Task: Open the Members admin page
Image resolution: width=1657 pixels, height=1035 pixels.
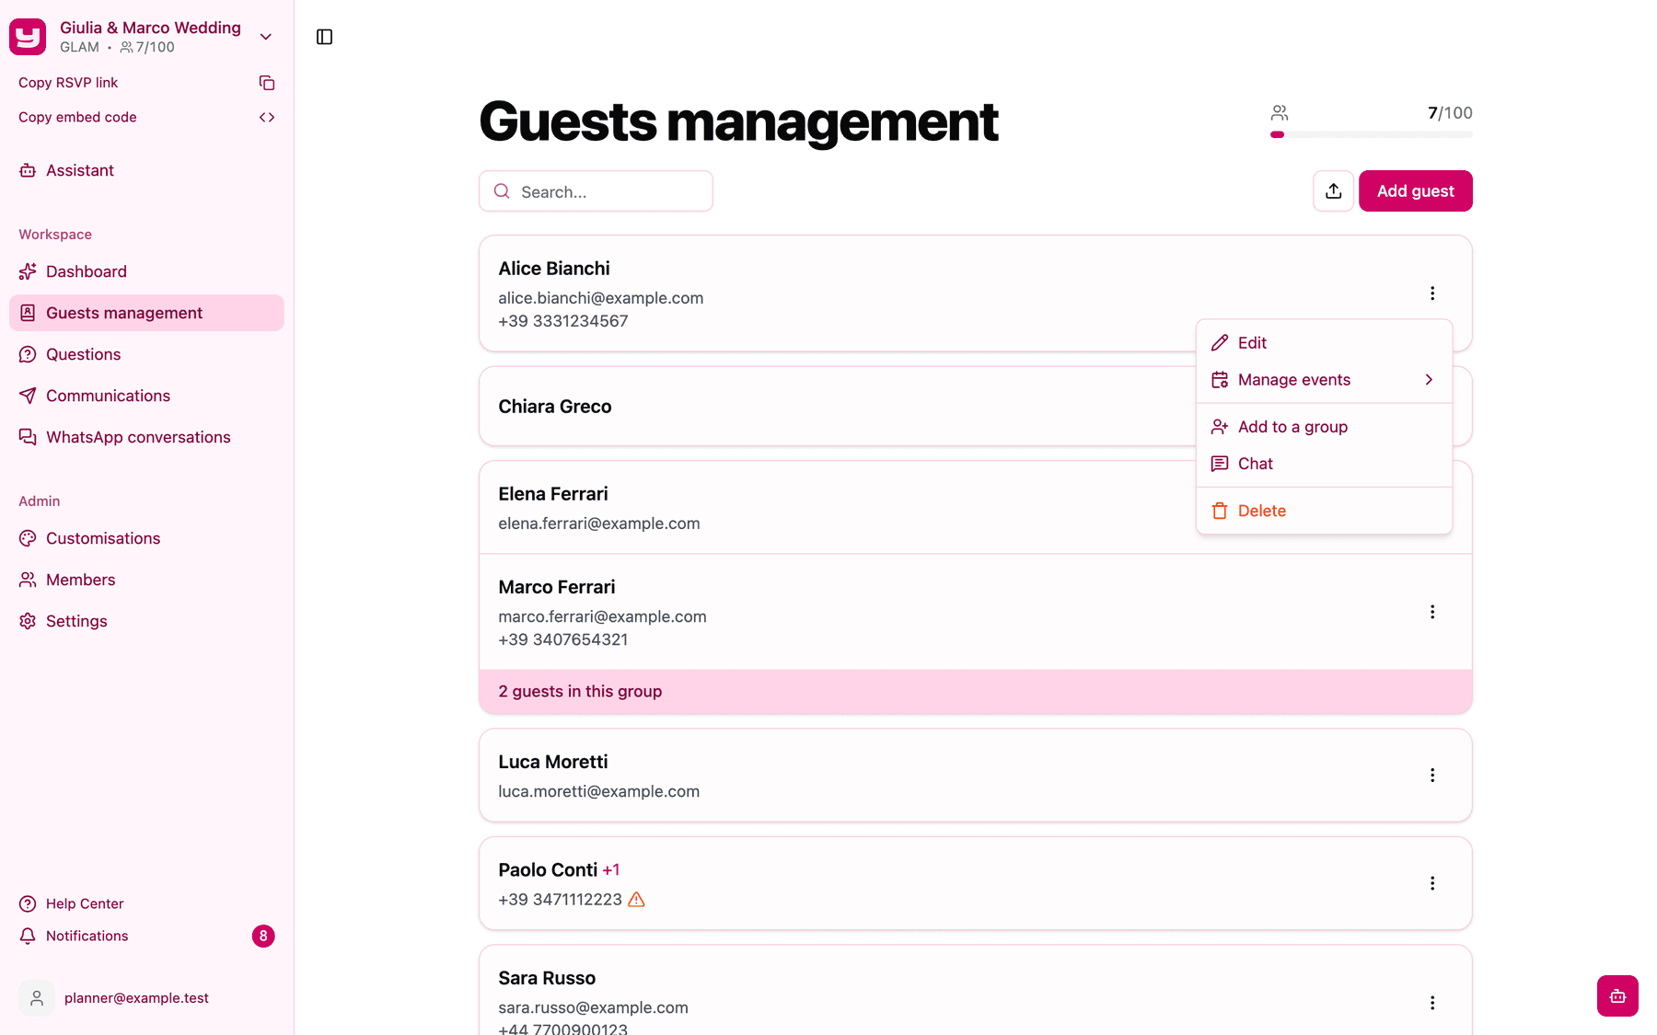Action: [146, 580]
